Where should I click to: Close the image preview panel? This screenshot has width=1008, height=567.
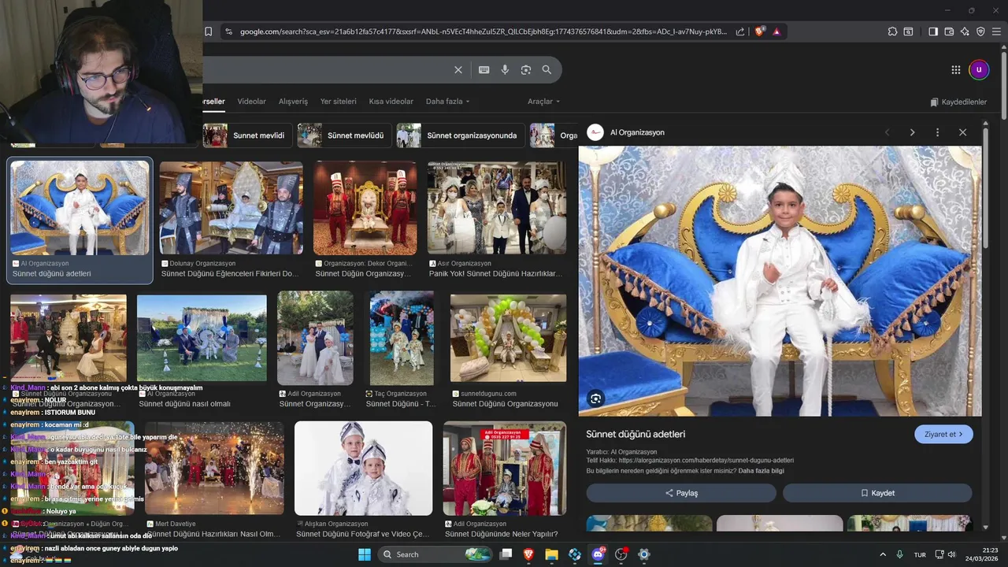(962, 132)
